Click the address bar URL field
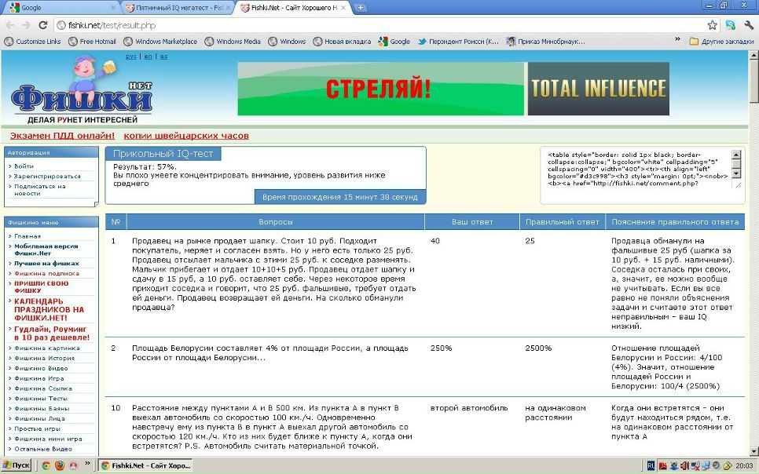This screenshot has width=759, height=474. point(377,25)
